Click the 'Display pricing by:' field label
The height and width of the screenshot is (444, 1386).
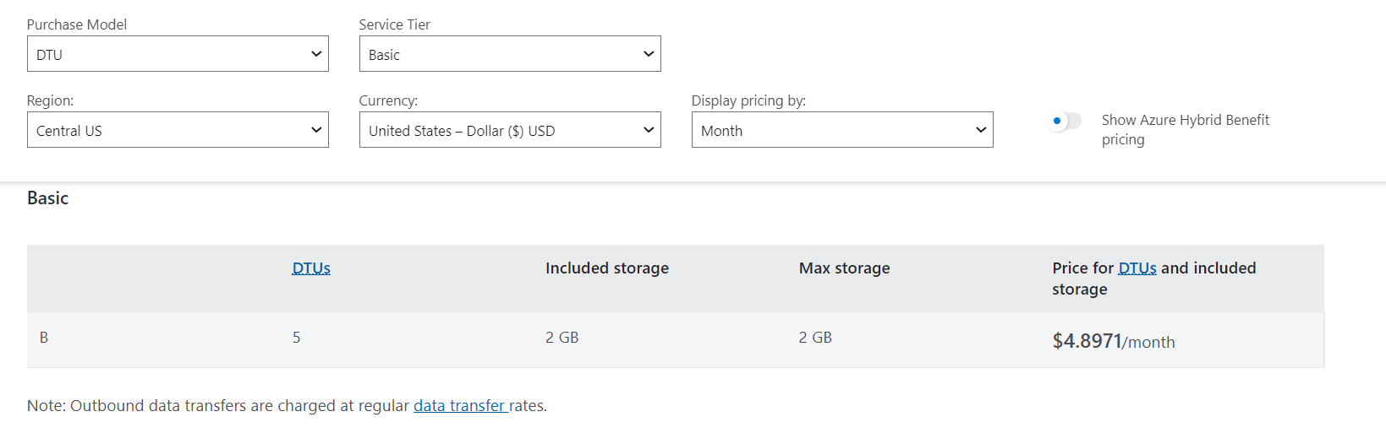(x=749, y=100)
